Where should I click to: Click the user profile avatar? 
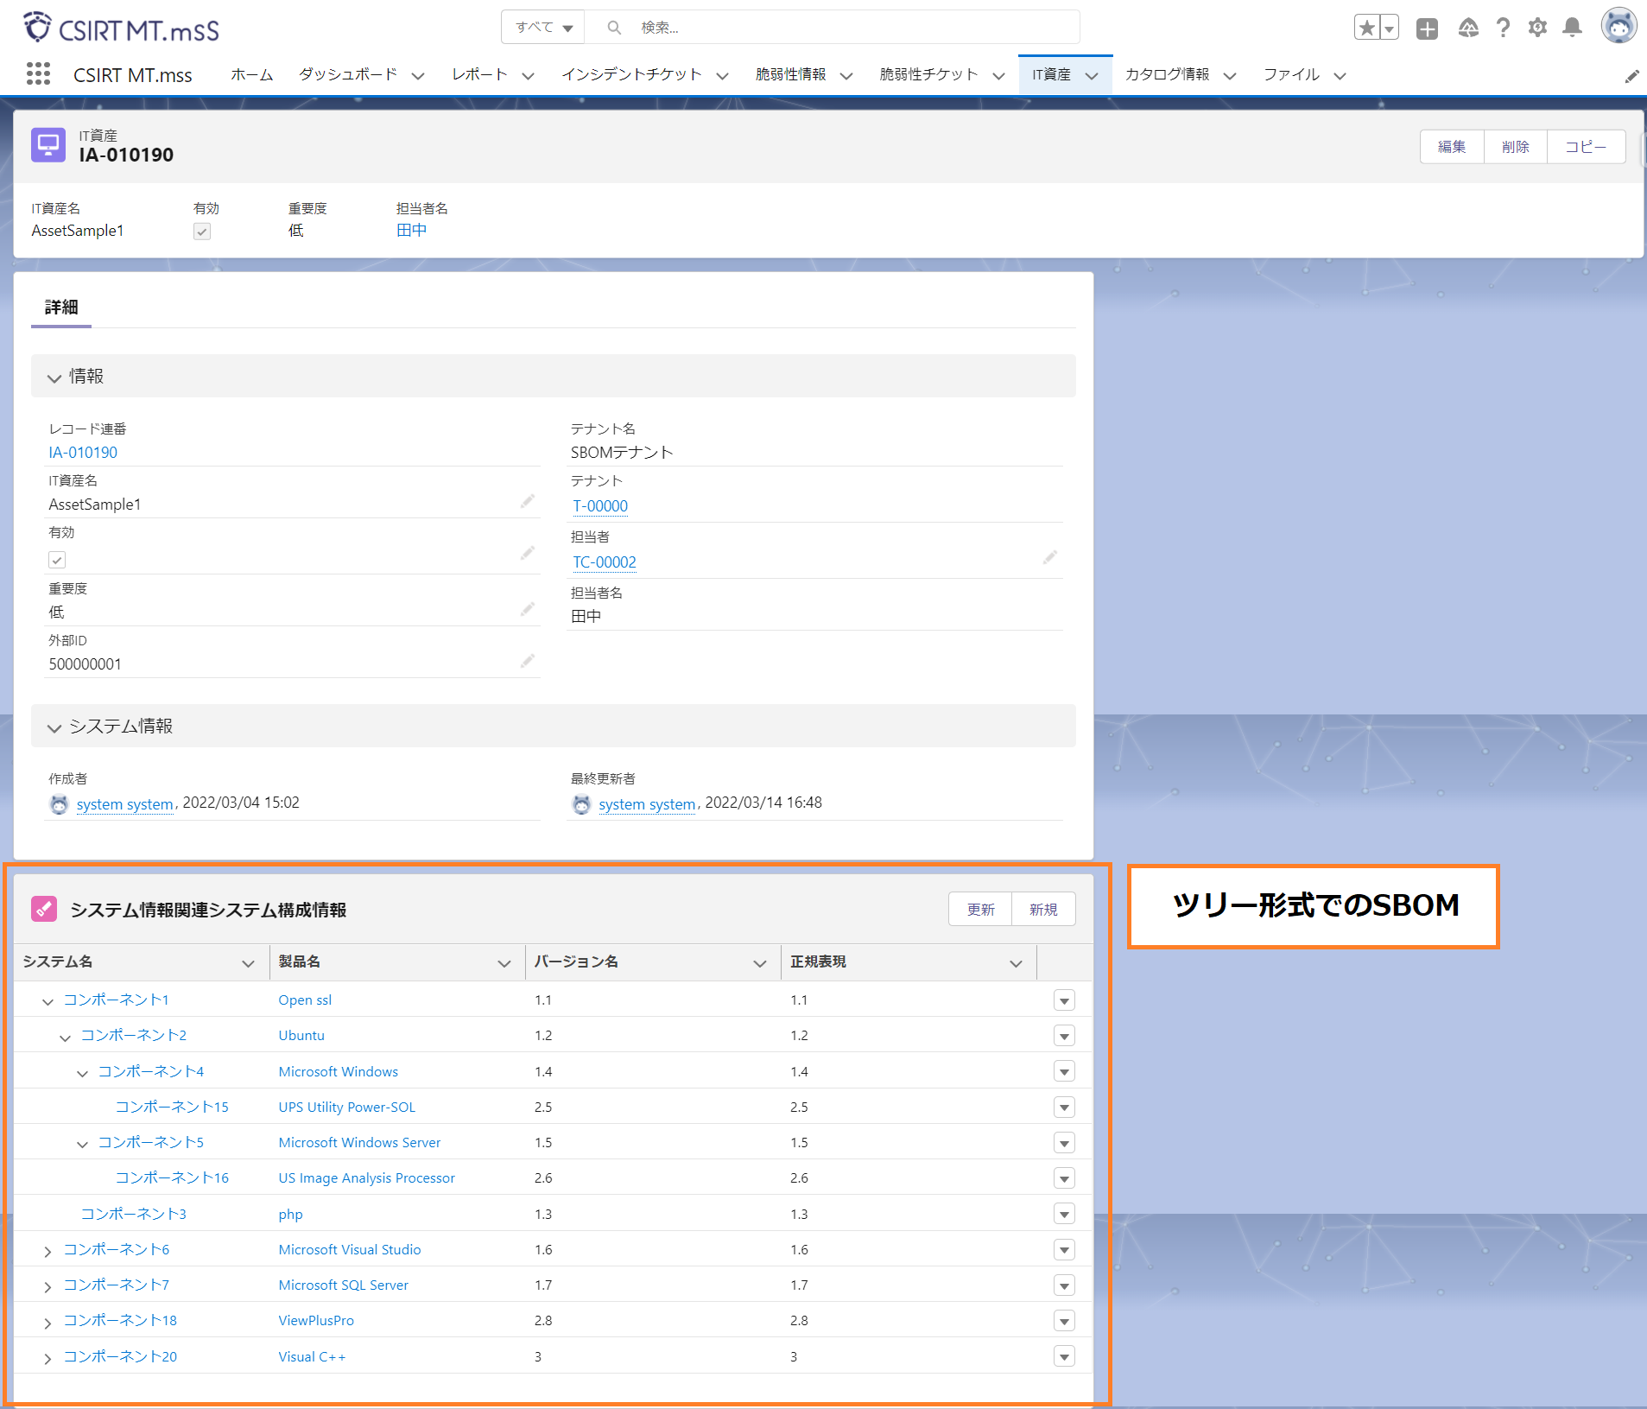point(1618,27)
